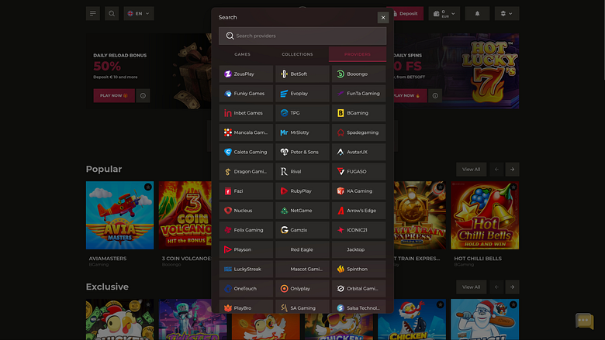Viewport: 605px width, 340px height.
Task: Open the Nucleus provider
Action: tap(246, 211)
